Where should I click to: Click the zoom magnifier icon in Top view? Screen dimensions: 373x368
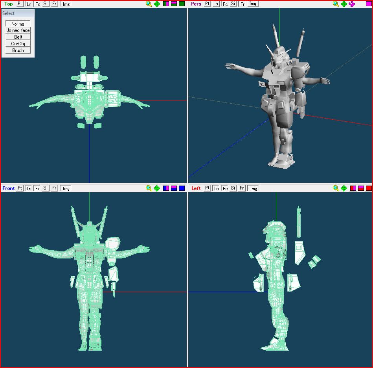(149, 4)
